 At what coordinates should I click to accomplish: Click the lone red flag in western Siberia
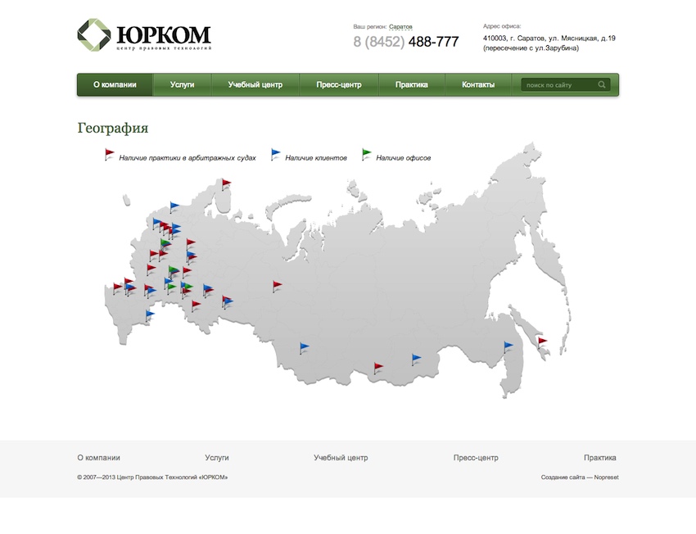coord(276,283)
